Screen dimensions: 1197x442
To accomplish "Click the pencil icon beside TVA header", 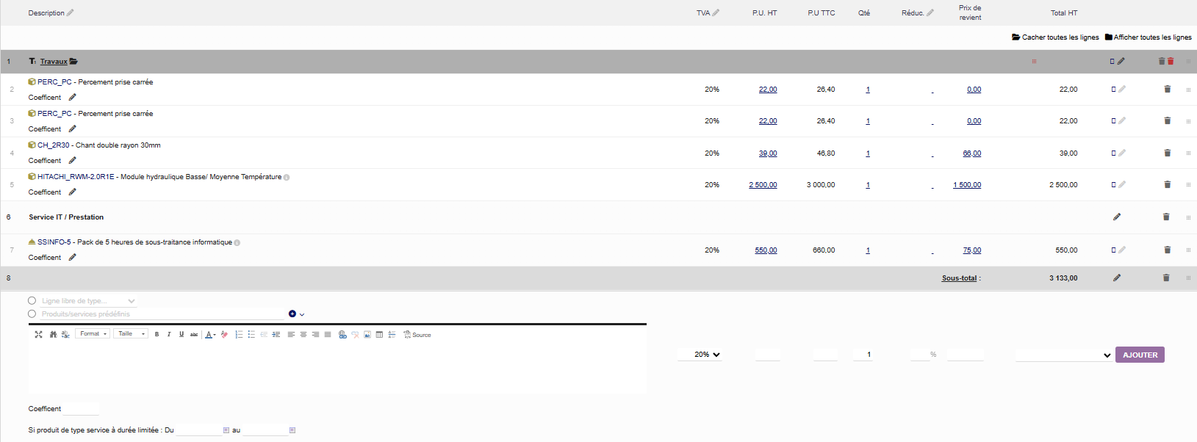I will (x=716, y=13).
